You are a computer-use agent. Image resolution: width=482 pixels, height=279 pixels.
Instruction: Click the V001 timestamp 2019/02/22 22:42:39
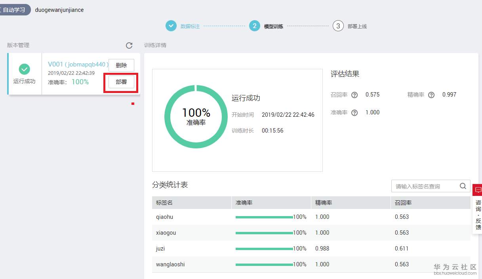(71, 73)
